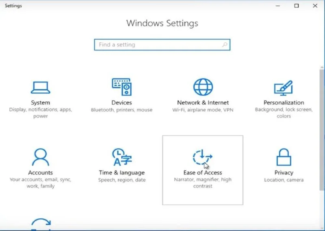Click the scrollbar up arrow

click(322, 68)
